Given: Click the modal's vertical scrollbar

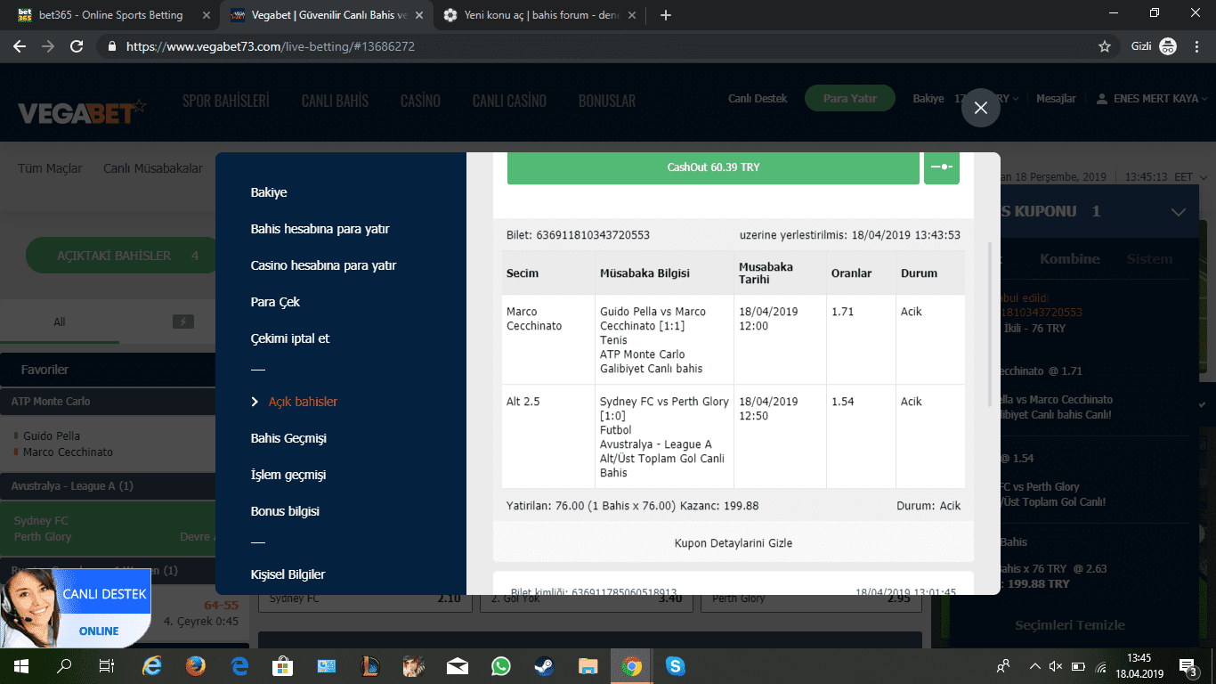Looking at the screenshot, I should [991, 322].
